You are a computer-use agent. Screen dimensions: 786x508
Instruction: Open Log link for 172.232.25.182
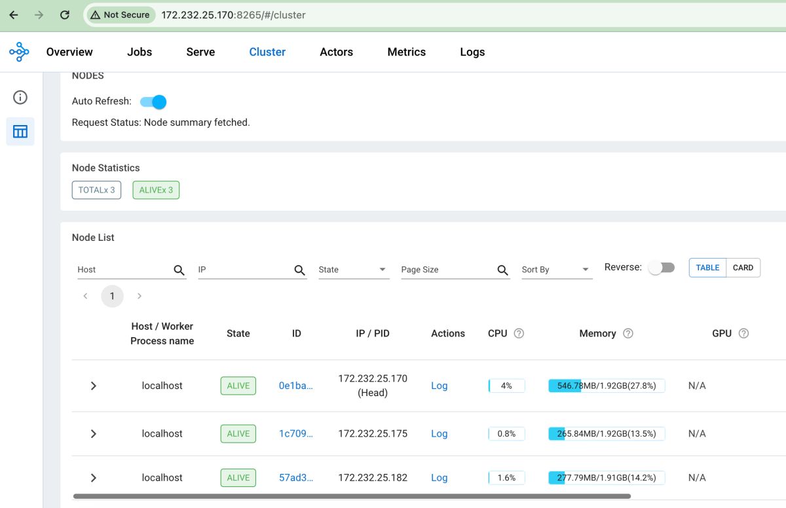point(439,477)
